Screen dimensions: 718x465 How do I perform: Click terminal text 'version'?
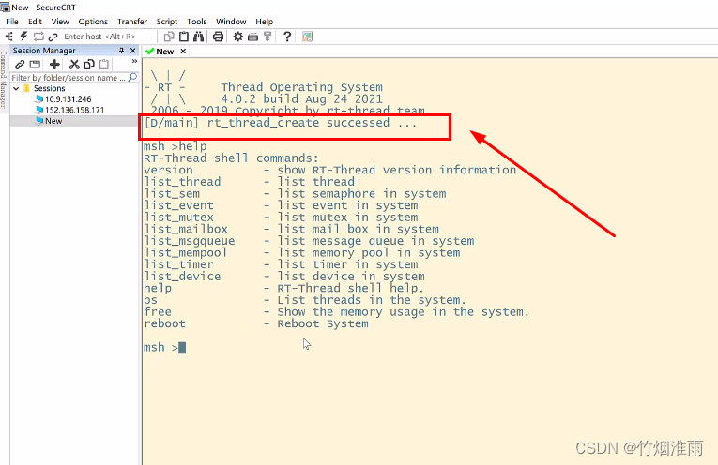(x=168, y=170)
